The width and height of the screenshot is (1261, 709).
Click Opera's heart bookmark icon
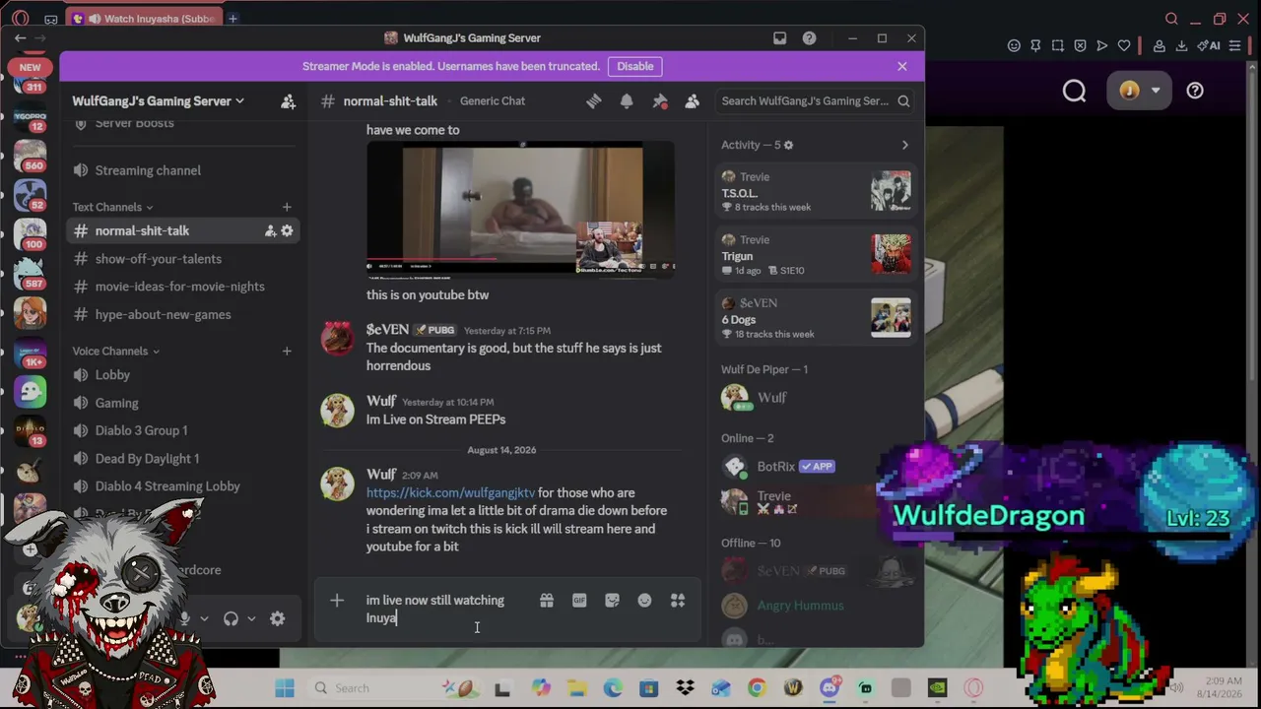(1124, 45)
